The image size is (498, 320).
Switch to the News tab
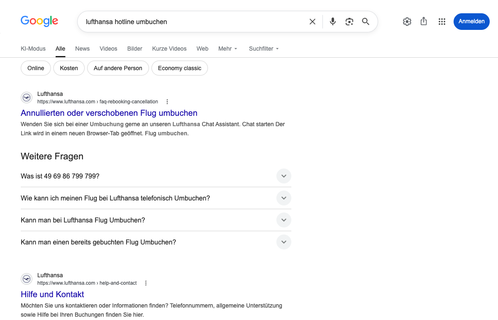pyautogui.click(x=82, y=49)
